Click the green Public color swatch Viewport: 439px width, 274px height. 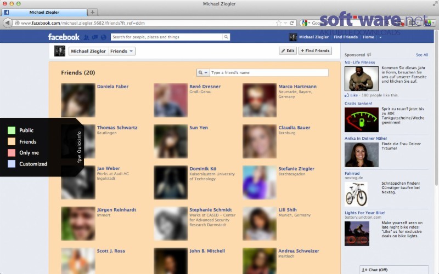[x=12, y=130]
